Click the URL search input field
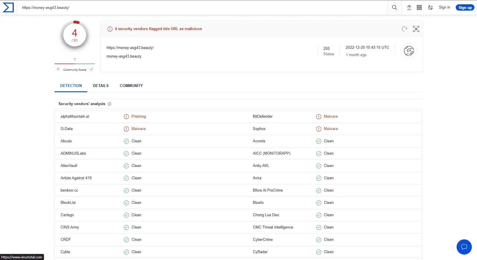Image resolution: width=477 pixels, height=260 pixels. point(202,7)
